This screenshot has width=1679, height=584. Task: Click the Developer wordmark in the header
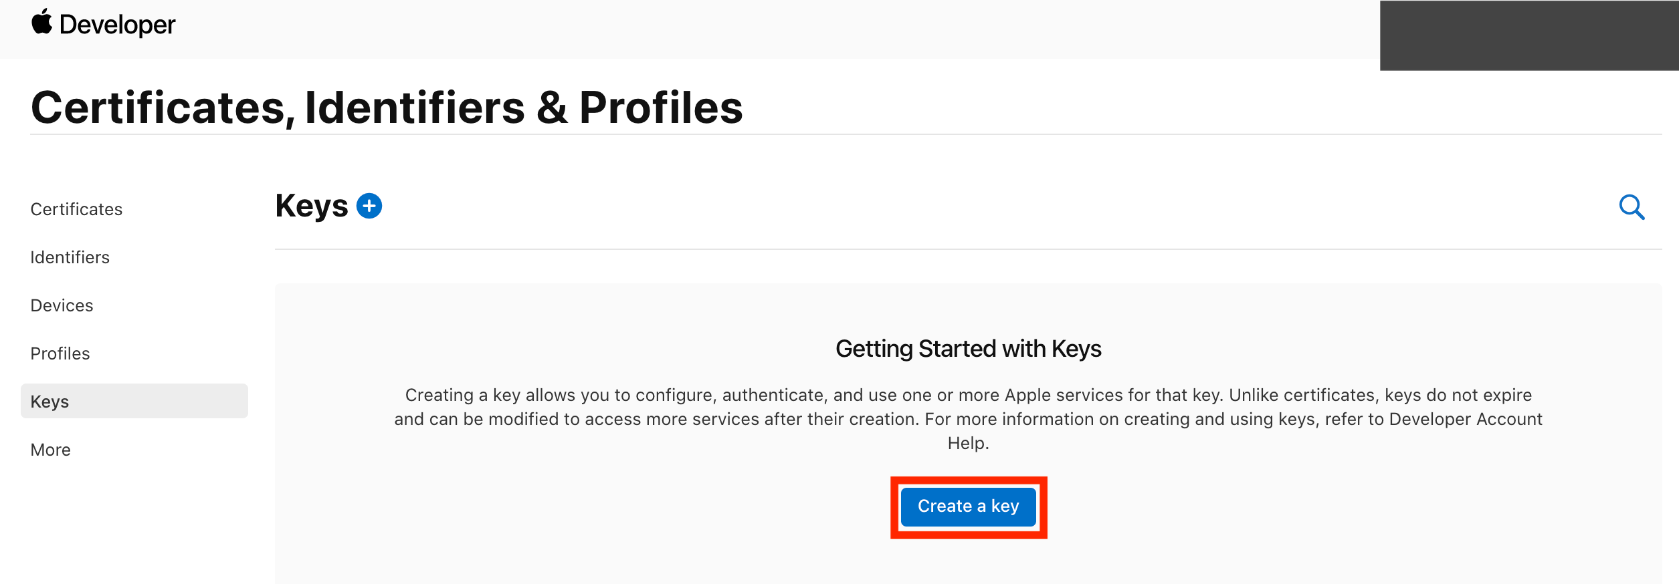[x=117, y=25]
